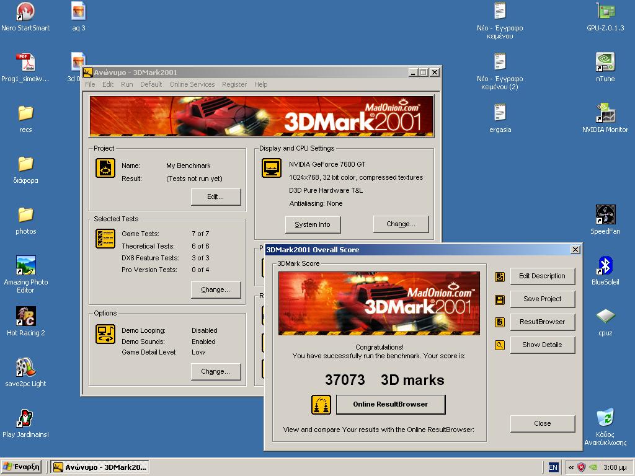Click the ResultBrowser document icon
635x476 pixels.
tap(500, 322)
